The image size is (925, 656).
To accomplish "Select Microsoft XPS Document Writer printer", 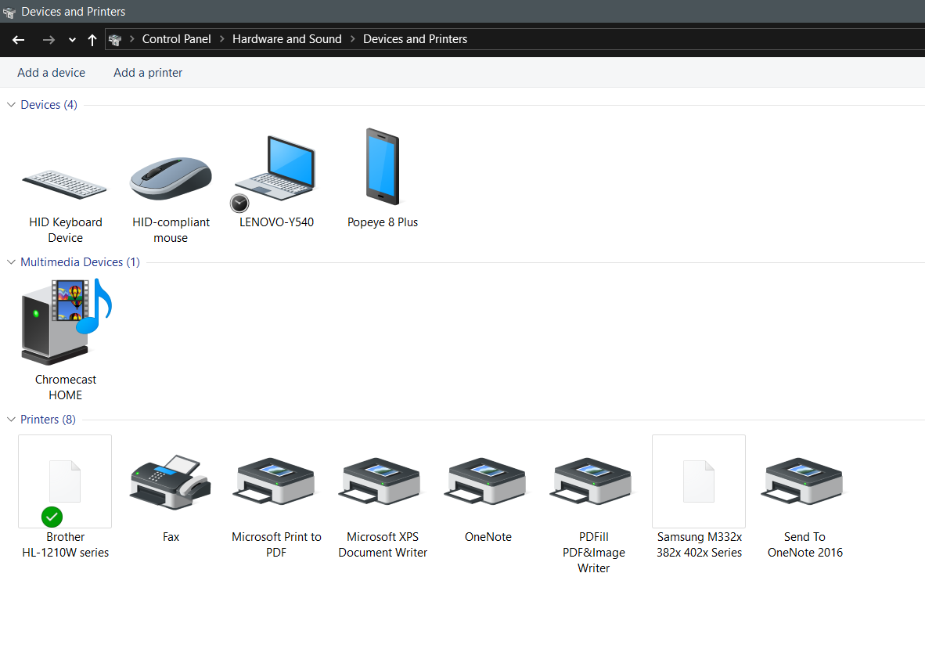I will 383,481.
